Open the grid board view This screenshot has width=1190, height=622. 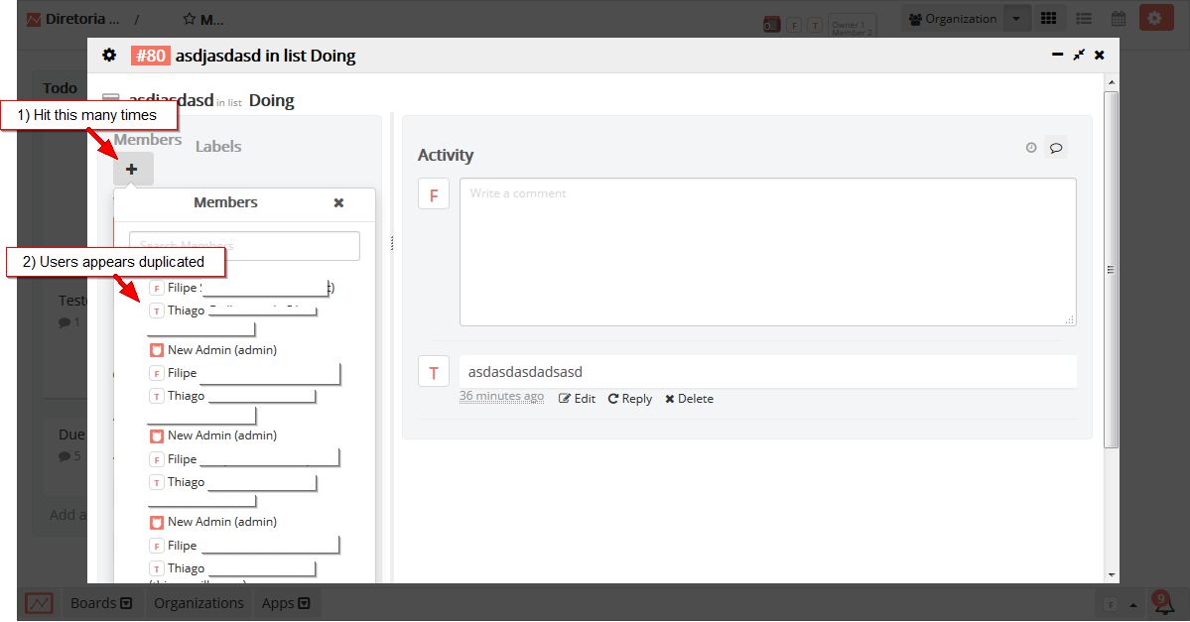(x=1049, y=17)
